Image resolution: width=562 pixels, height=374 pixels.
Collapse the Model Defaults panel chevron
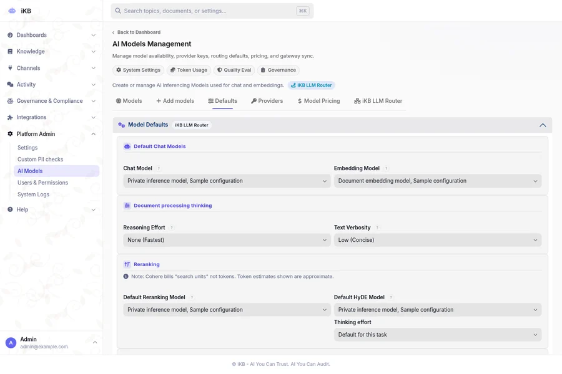click(x=543, y=125)
